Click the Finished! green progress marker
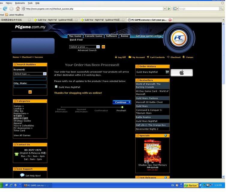240x192 pixels. (x=122, y=107)
